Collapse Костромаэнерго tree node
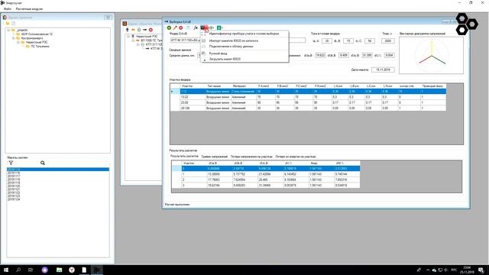Image resolution: width=489 pixels, height=275 pixels. pos(14,38)
